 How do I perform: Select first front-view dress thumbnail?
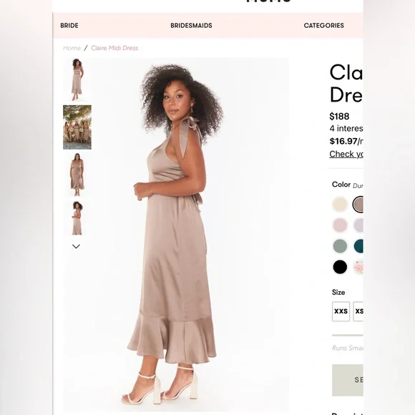77,79
